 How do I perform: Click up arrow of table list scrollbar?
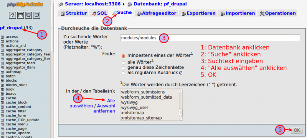[181, 91]
